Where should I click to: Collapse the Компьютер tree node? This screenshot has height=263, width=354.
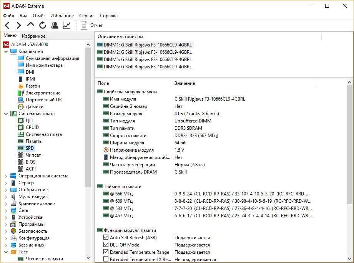click(6, 52)
